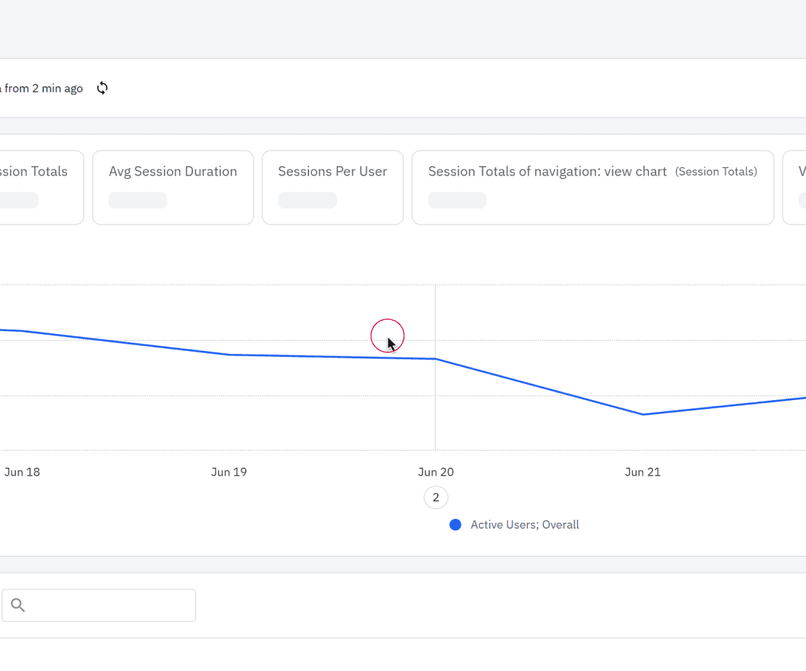Select the Jun 20 data point on line
The width and height of the screenshot is (806, 671).
[x=436, y=359]
